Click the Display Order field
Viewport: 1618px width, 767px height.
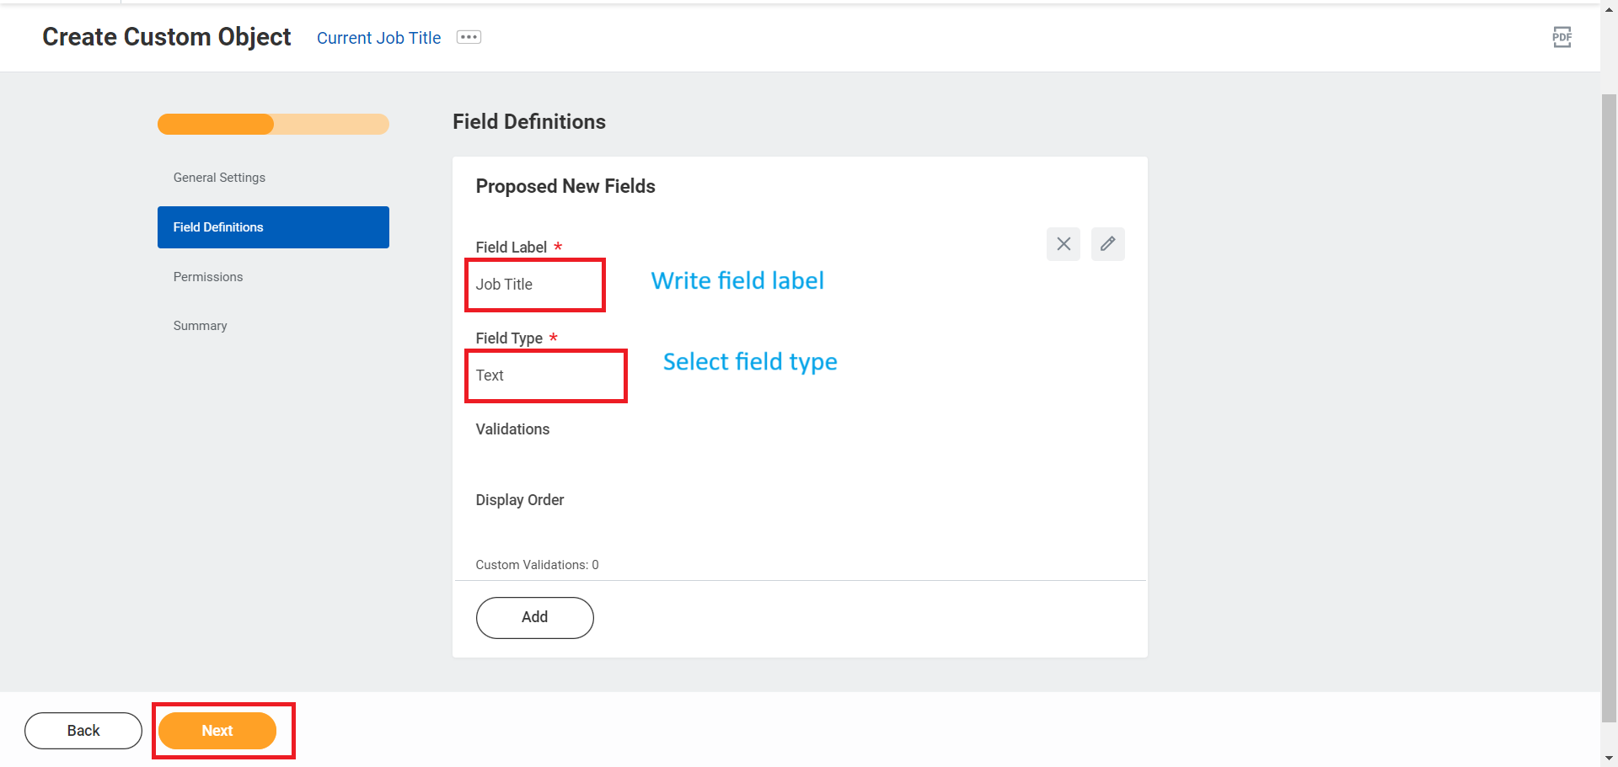519,499
